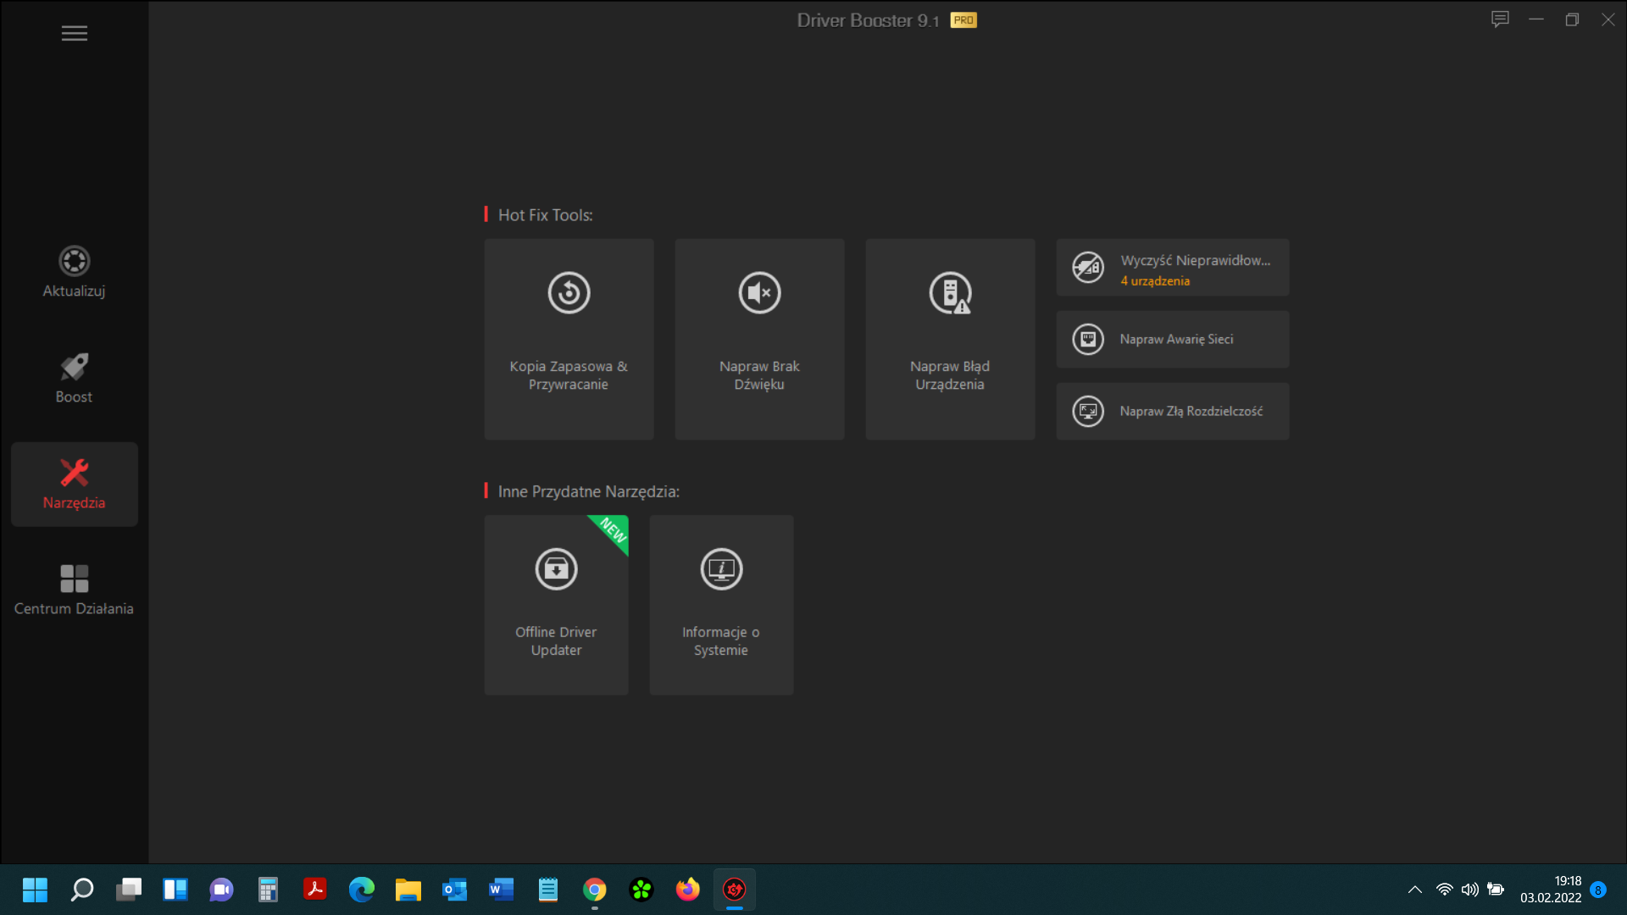Open Informacje o Systemie tool
The image size is (1627, 915).
click(x=721, y=605)
